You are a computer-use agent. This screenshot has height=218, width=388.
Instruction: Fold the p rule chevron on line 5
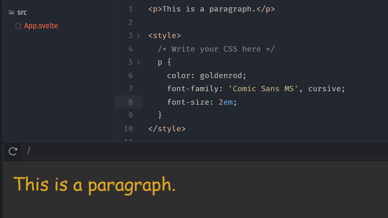(x=138, y=63)
